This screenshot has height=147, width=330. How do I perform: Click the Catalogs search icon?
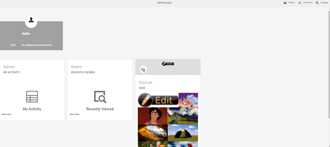317,3
